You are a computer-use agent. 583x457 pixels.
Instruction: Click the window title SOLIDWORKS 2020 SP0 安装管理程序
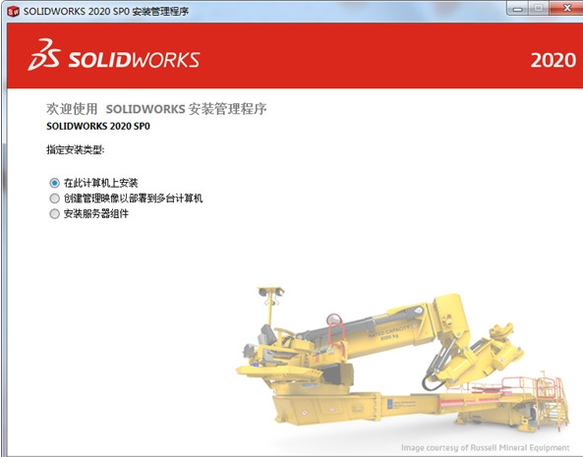106,11
